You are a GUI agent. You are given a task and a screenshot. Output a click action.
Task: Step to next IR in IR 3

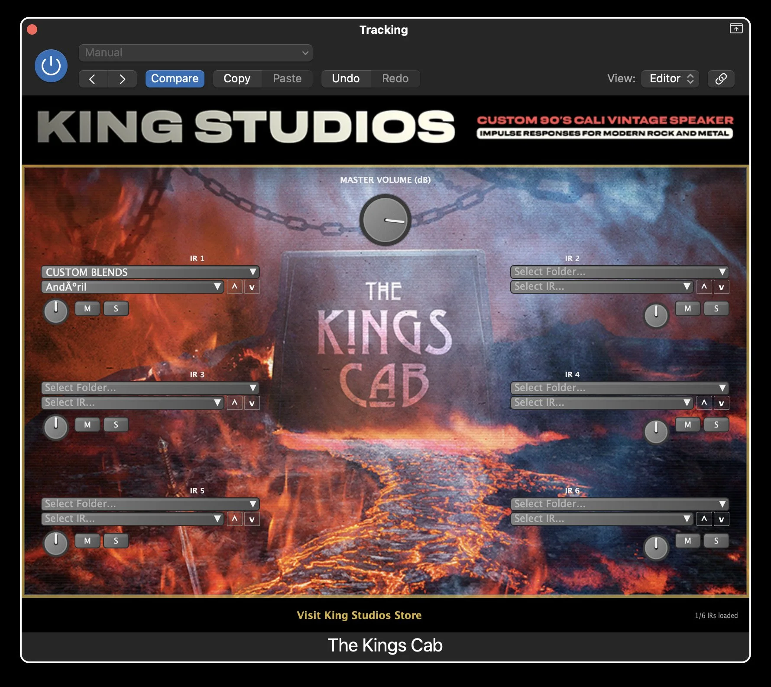pyautogui.click(x=252, y=403)
